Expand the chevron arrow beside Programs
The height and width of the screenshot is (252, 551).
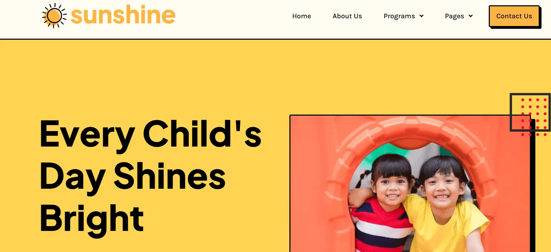(x=421, y=16)
